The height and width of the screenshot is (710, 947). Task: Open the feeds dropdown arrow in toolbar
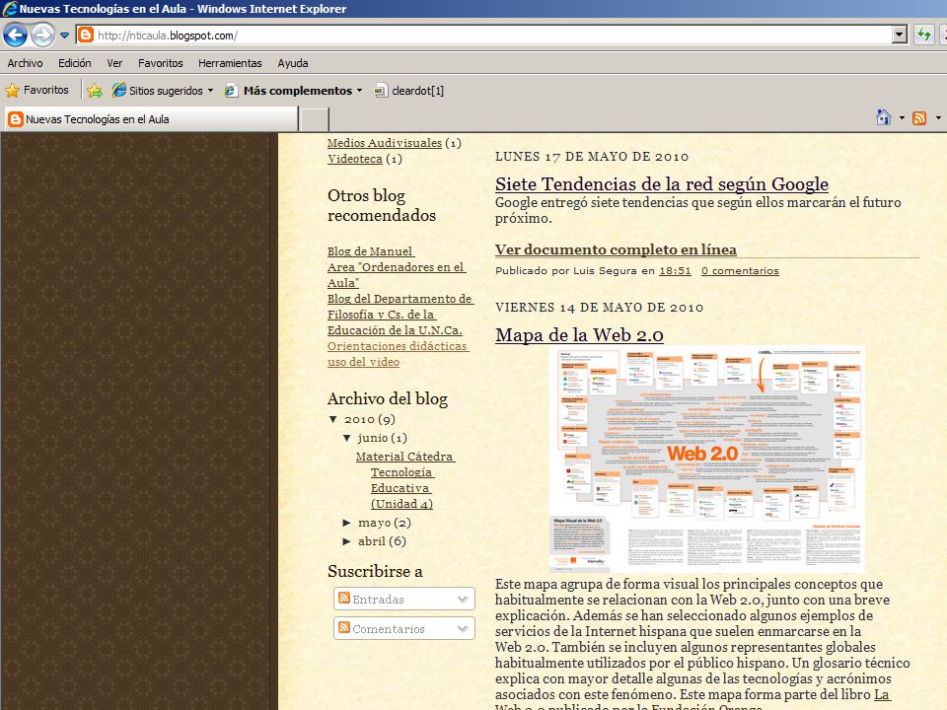click(938, 117)
